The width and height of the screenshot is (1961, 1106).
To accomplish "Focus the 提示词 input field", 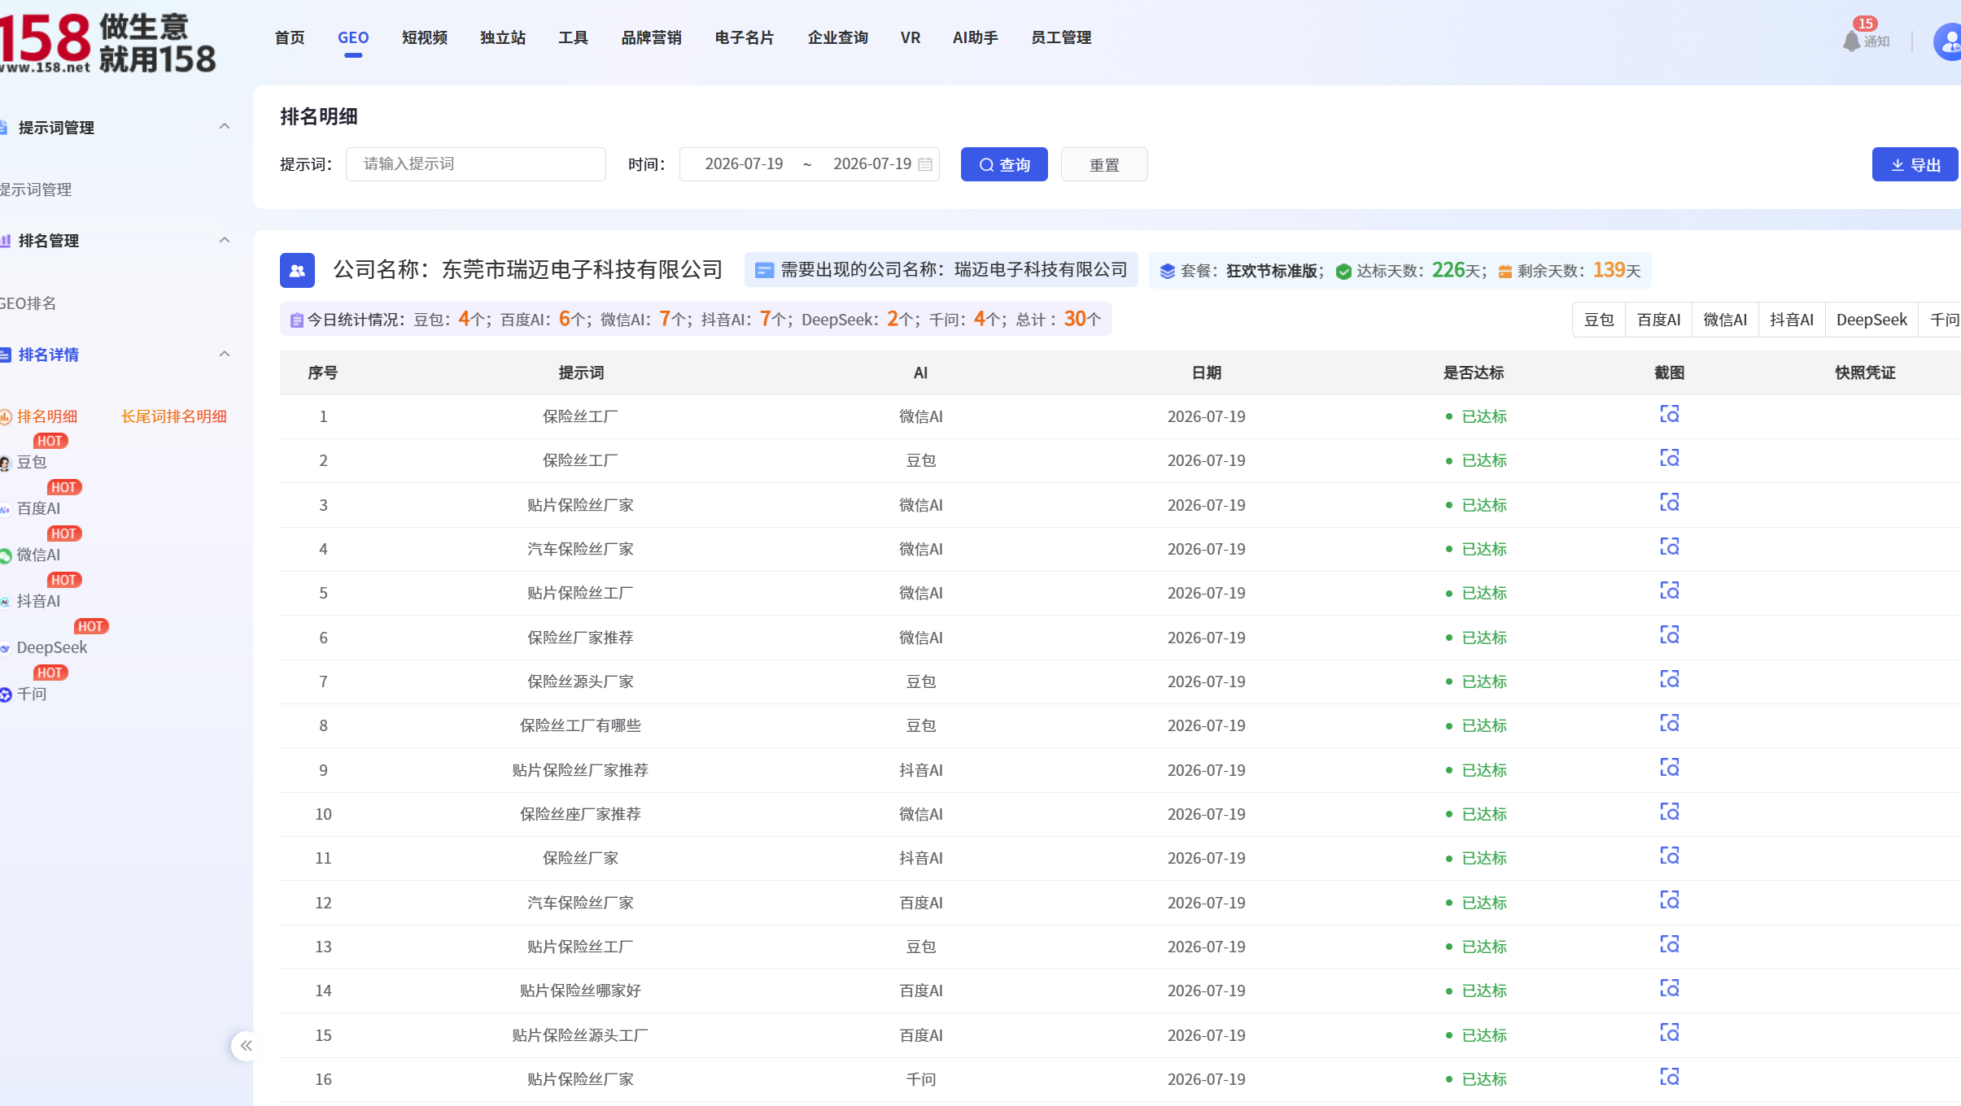I will (476, 164).
